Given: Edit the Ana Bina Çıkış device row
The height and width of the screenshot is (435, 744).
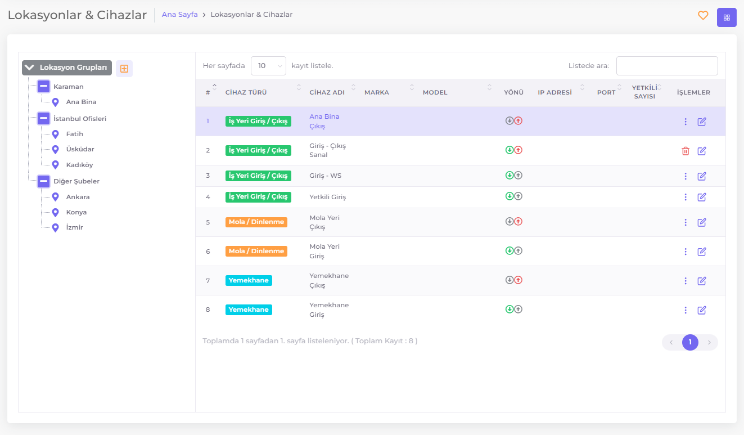Looking at the screenshot, I should tap(702, 122).
